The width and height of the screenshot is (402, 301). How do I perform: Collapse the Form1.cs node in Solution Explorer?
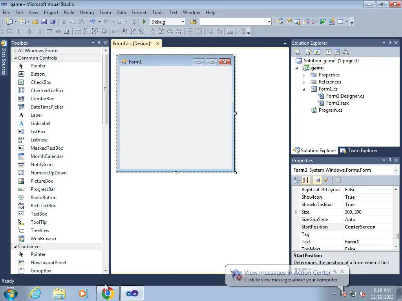point(304,89)
